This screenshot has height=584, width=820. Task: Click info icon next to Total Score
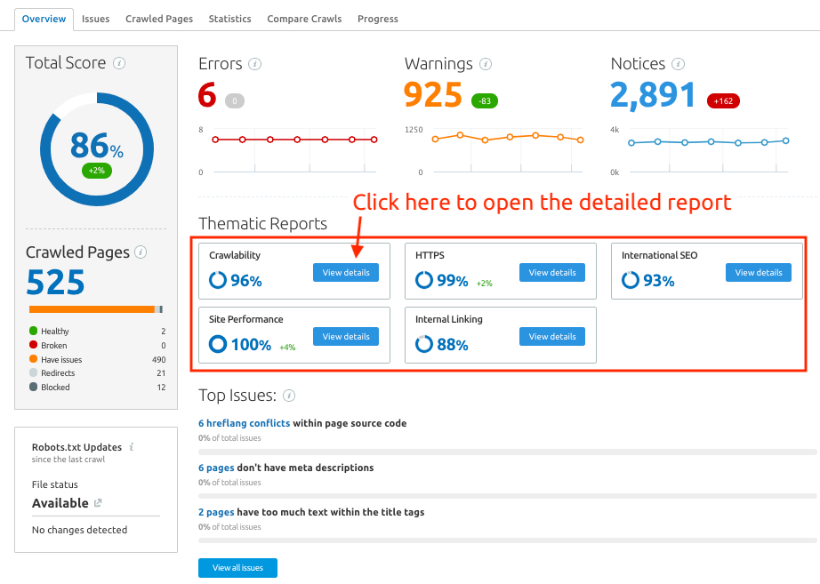coord(119,63)
